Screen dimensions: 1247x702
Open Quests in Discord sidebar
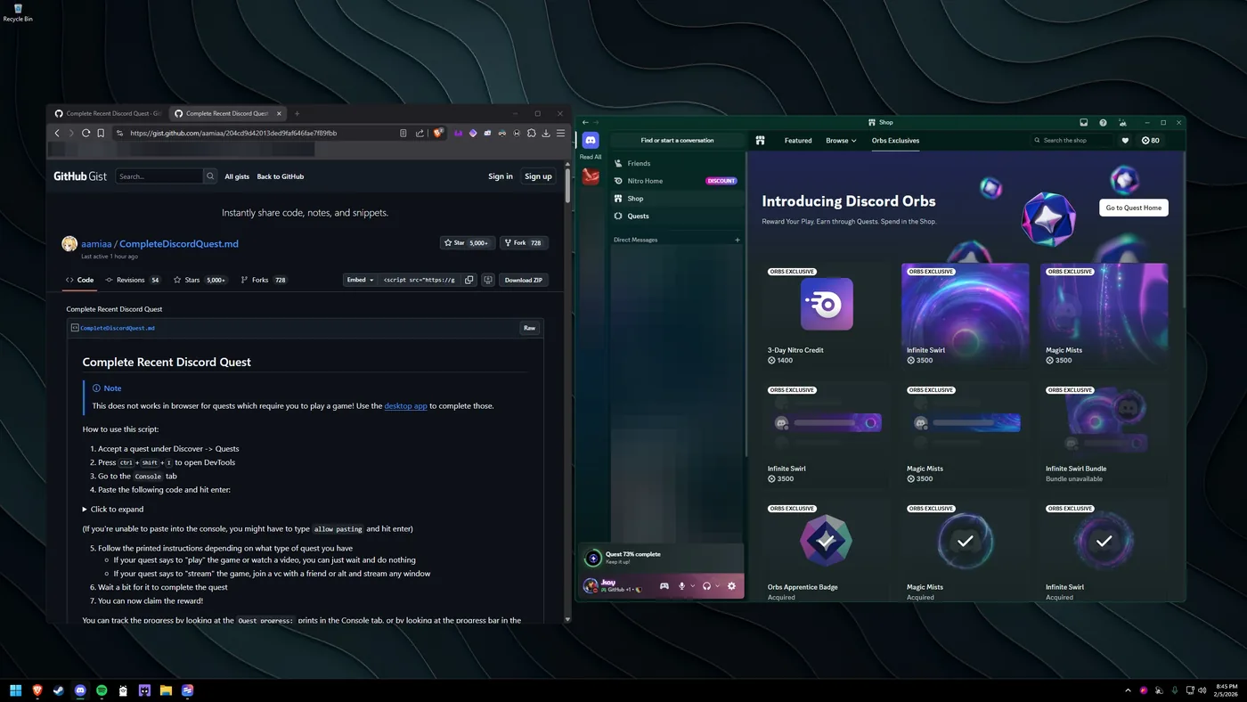pos(677,216)
